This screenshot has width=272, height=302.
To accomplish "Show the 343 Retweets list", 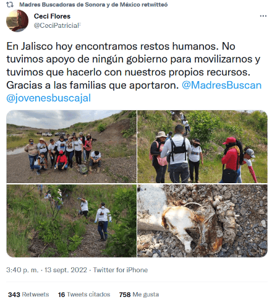I will pos(28,295).
